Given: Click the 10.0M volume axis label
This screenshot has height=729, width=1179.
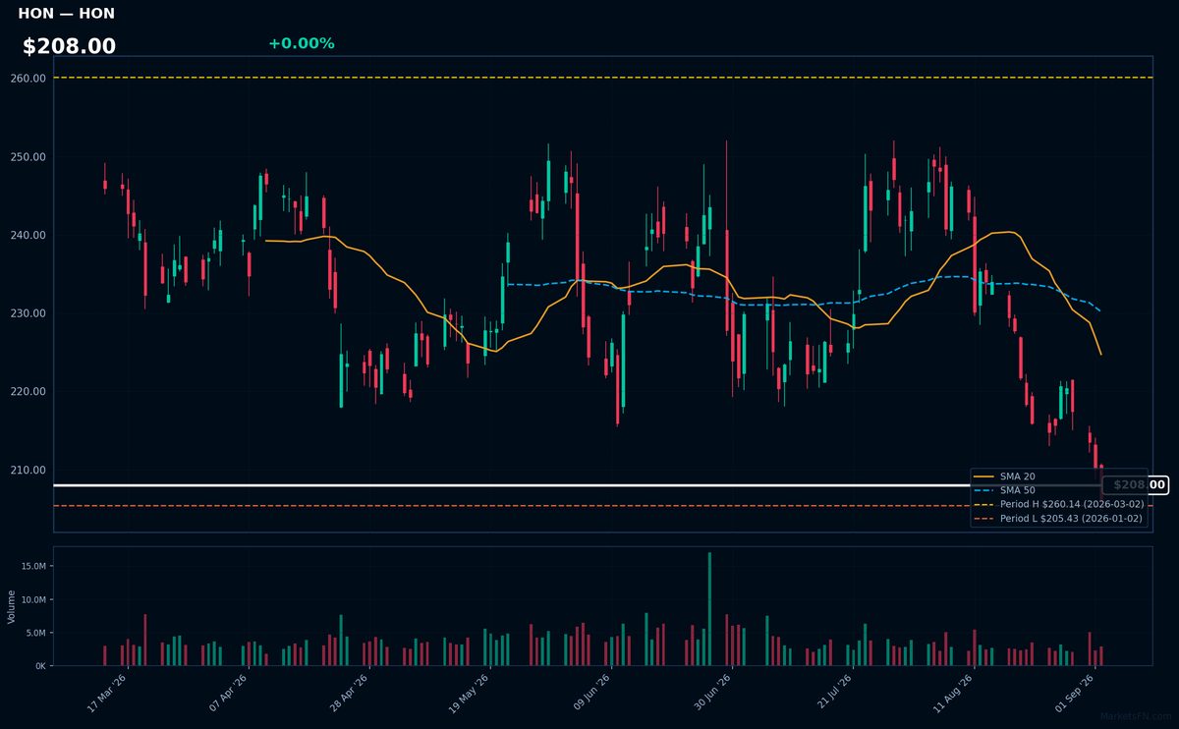Looking at the screenshot, I should 32,599.
